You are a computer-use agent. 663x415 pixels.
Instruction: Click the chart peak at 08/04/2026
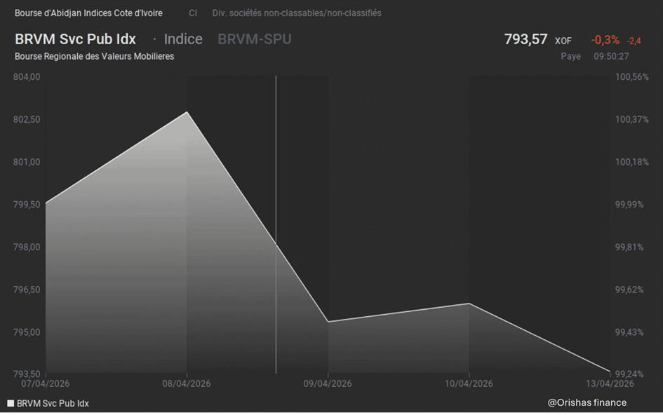(x=187, y=112)
